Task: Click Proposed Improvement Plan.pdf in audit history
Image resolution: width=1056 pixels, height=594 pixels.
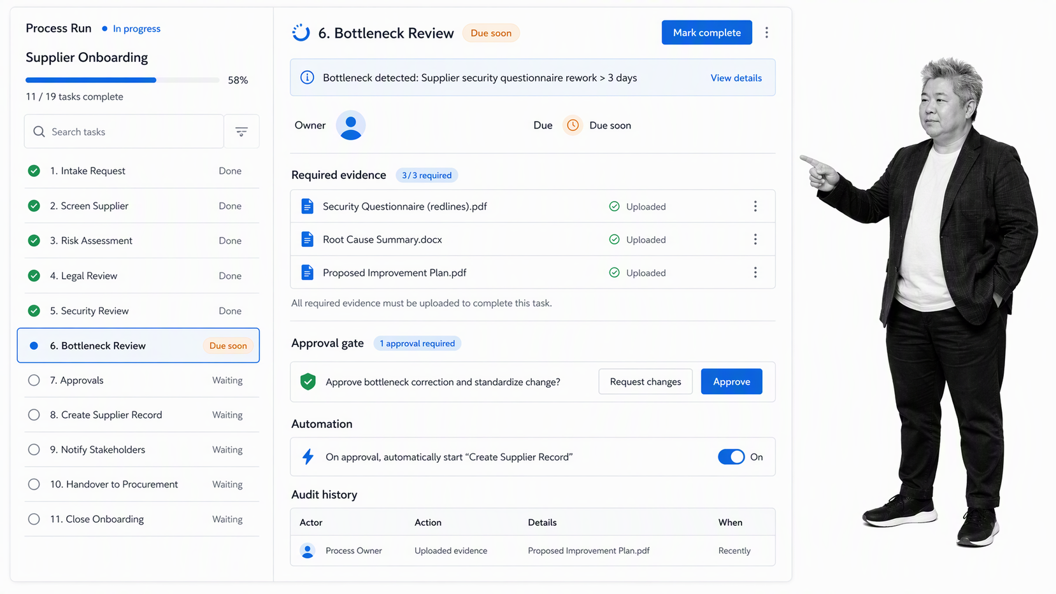Action: [589, 551]
